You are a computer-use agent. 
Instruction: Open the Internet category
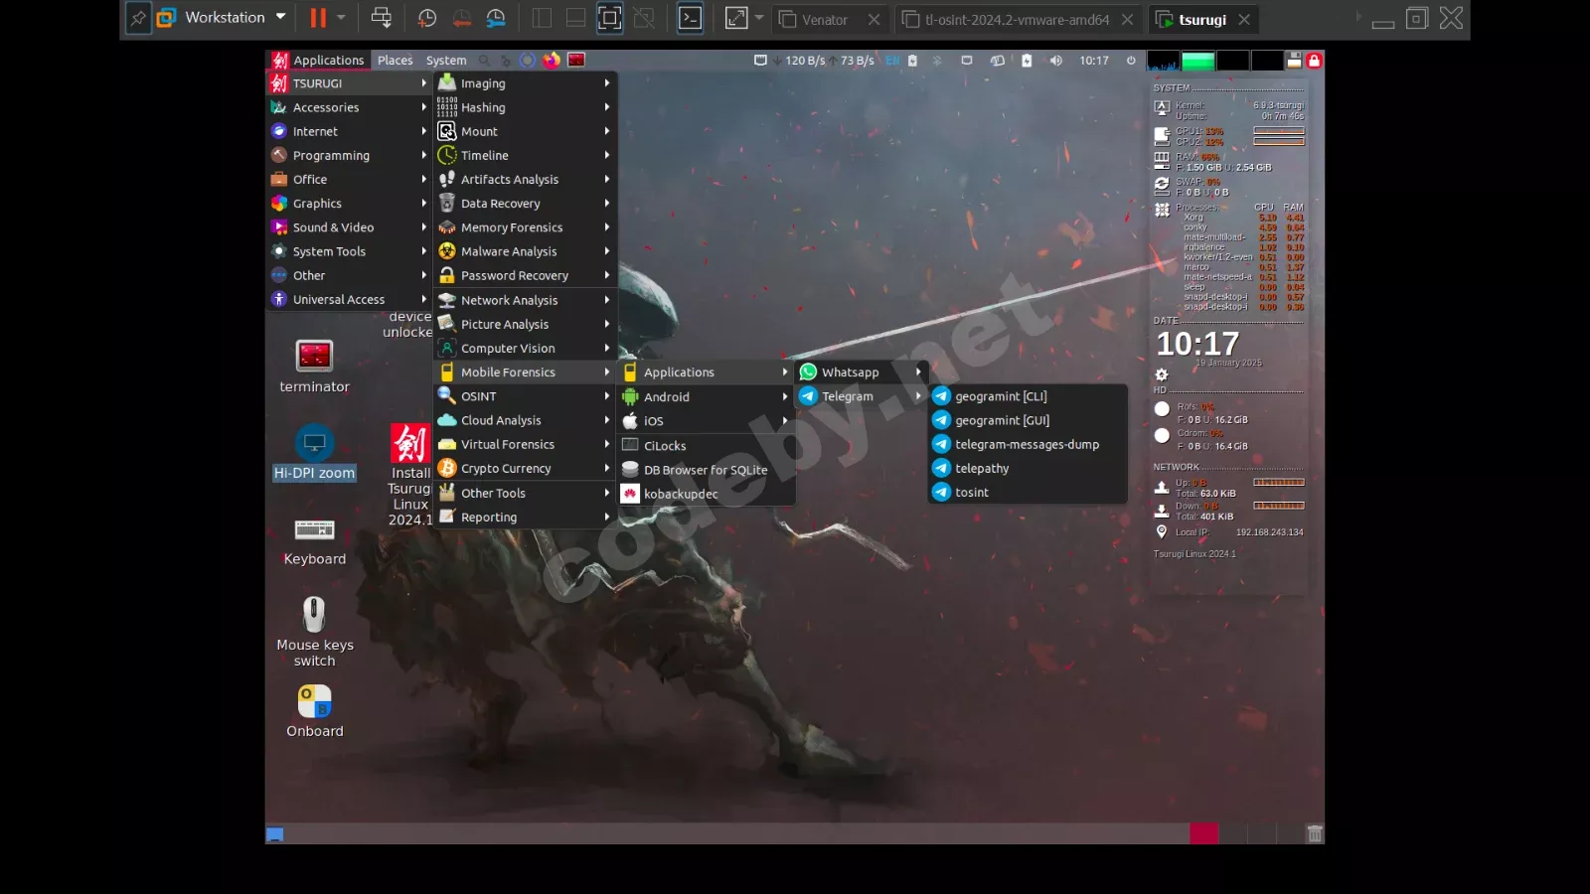point(349,131)
